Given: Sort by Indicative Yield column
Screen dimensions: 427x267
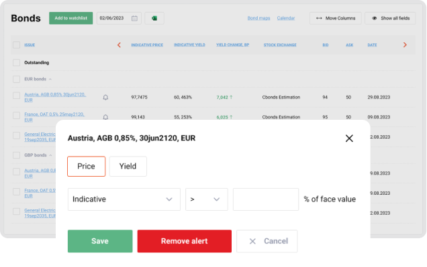Looking at the screenshot, I should click(189, 45).
